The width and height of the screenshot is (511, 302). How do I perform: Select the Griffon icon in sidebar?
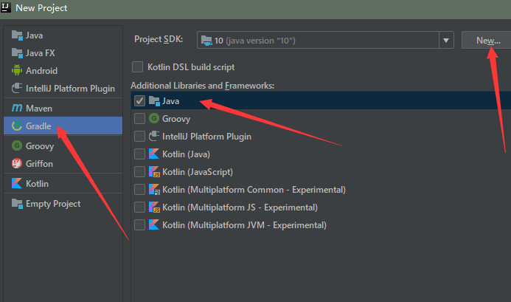[17, 163]
